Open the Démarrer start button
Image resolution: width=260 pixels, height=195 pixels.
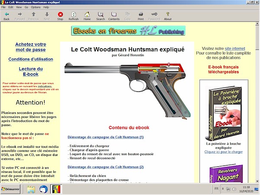tap(10, 189)
